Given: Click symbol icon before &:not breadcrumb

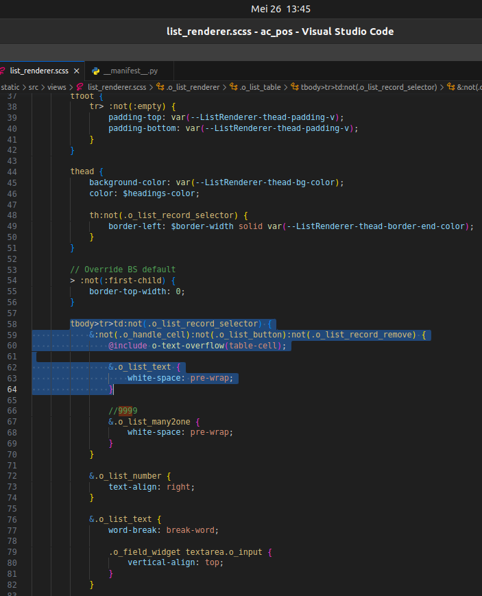Looking at the screenshot, I should (x=450, y=87).
